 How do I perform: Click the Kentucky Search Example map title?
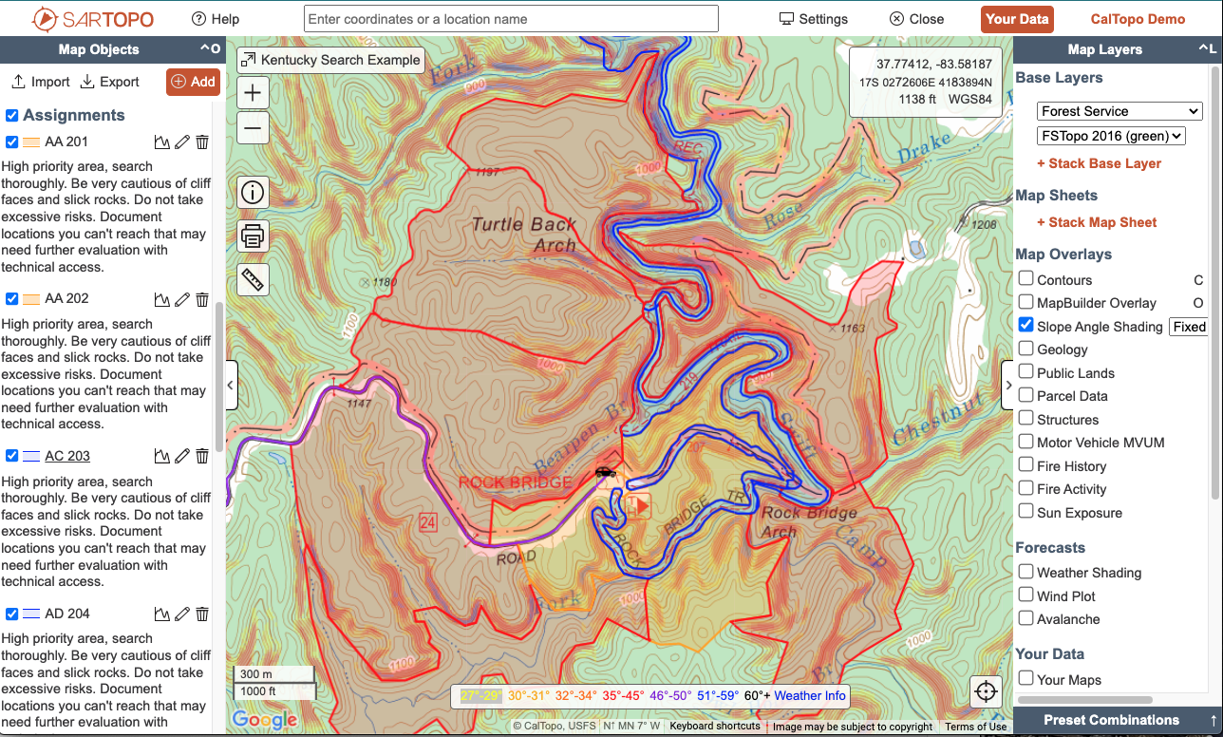pyautogui.click(x=340, y=60)
